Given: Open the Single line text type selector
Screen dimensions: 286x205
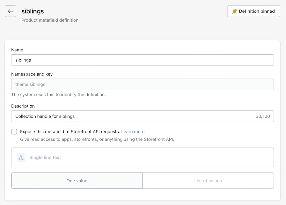Looking at the screenshot, I should (x=142, y=157).
